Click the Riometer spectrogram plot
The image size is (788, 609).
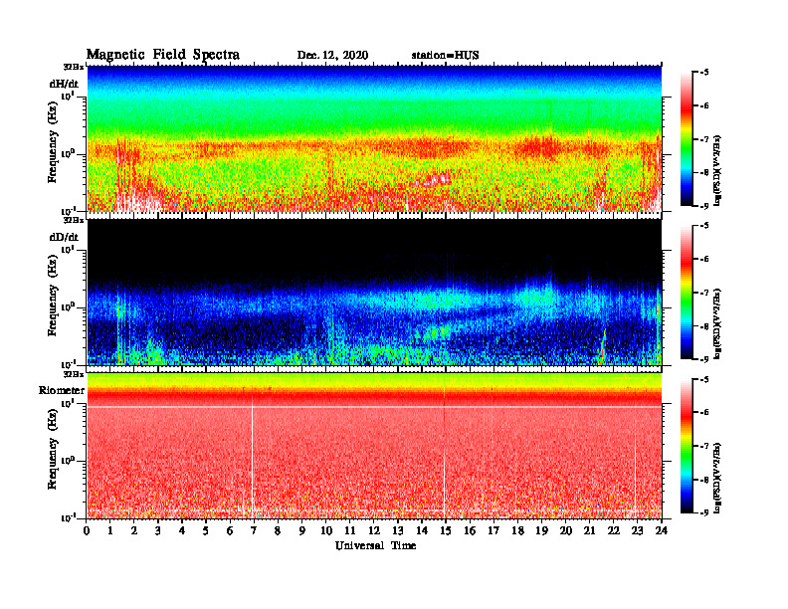374,446
